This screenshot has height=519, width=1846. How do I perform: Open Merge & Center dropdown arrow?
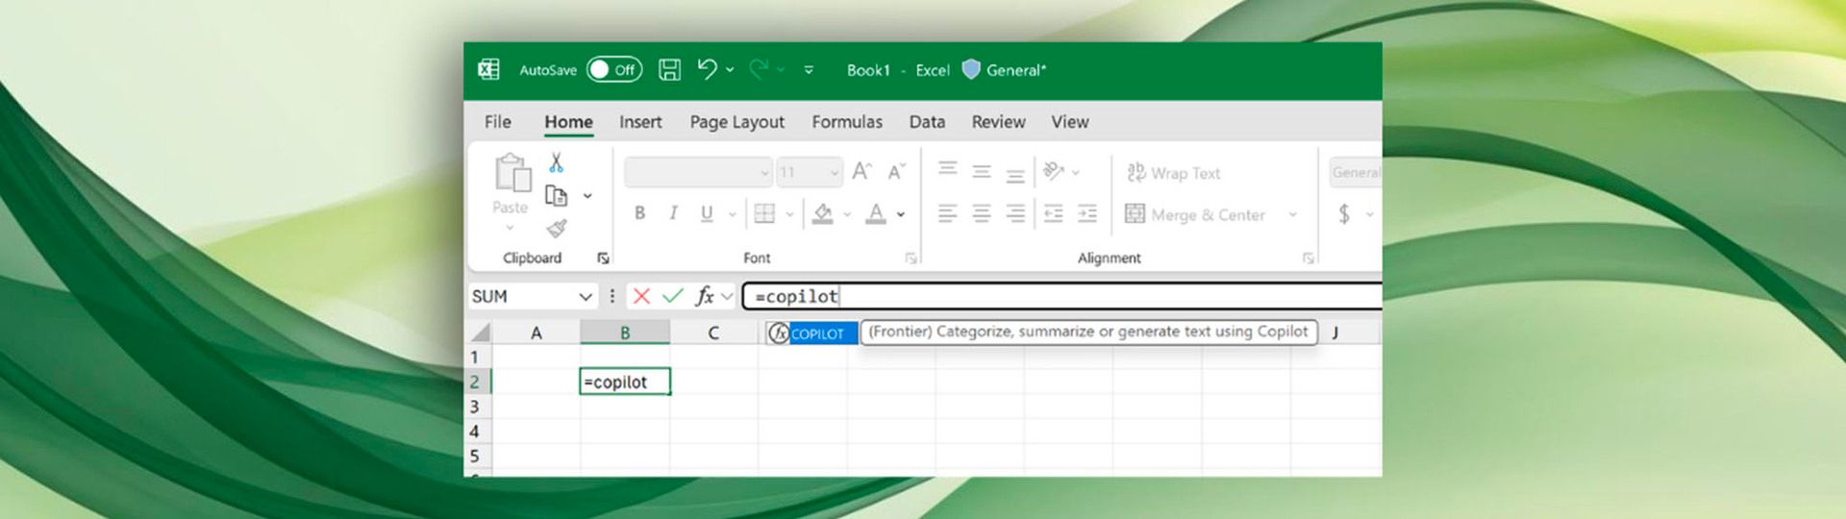(1292, 214)
